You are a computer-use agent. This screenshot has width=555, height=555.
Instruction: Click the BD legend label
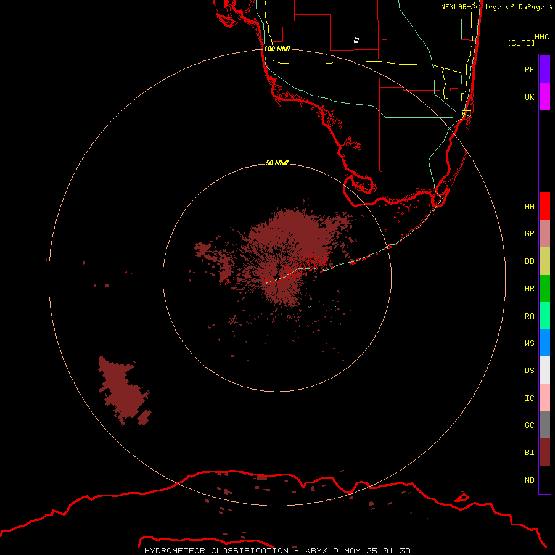529,261
